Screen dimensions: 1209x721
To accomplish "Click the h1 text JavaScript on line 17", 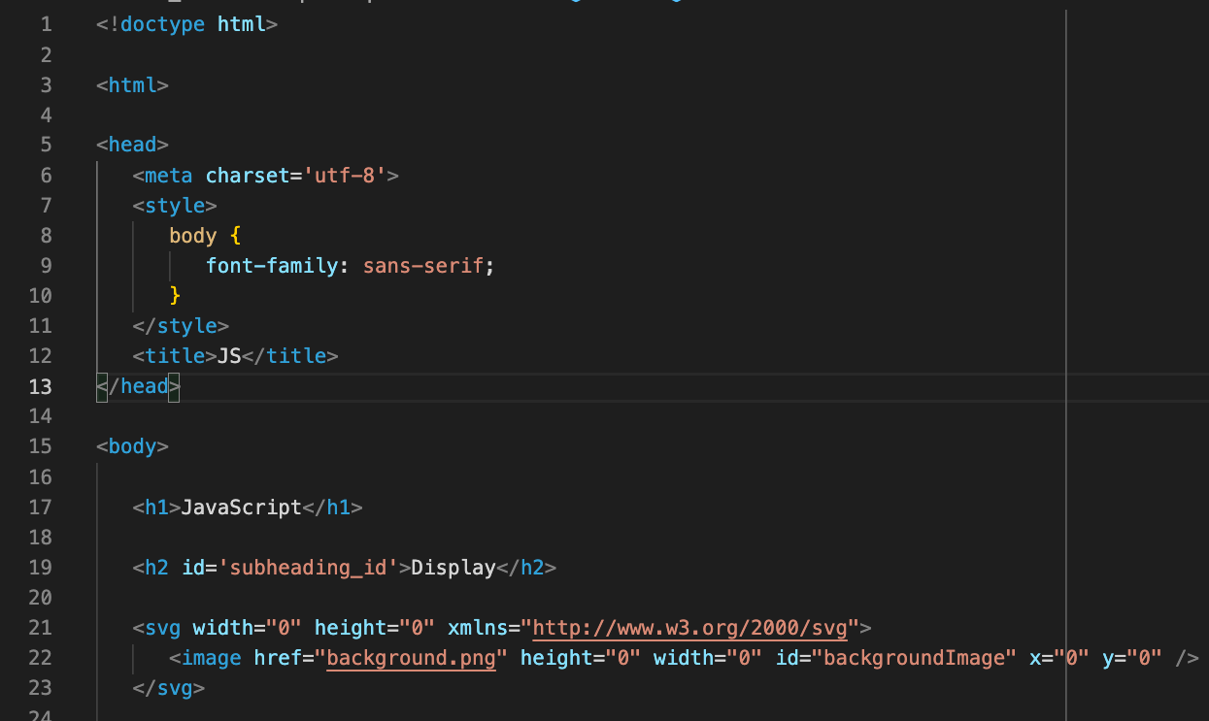I will pos(241,507).
